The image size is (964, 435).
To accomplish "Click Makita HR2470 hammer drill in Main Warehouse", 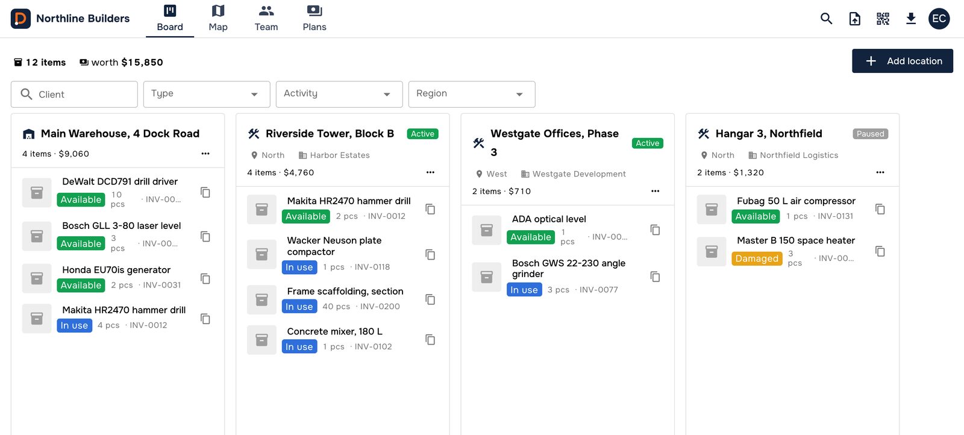I will click(124, 310).
